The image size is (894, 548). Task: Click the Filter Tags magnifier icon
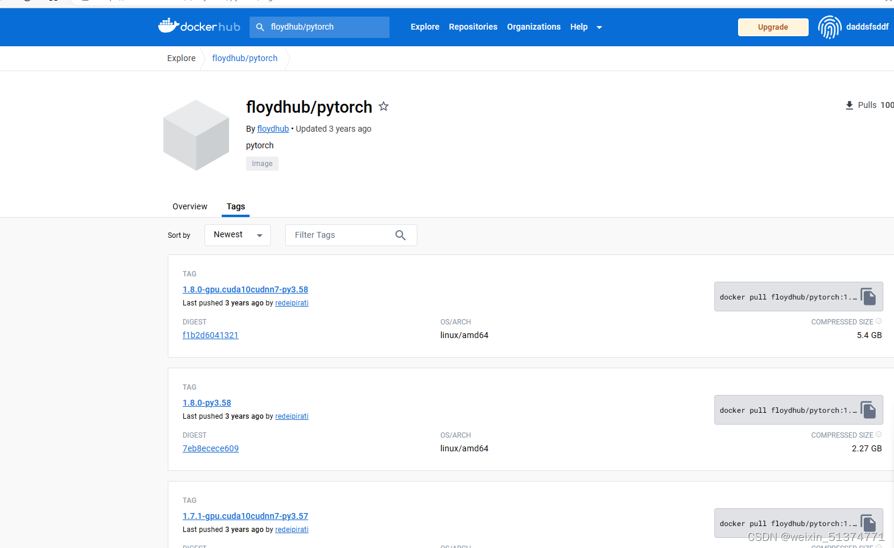pos(401,235)
